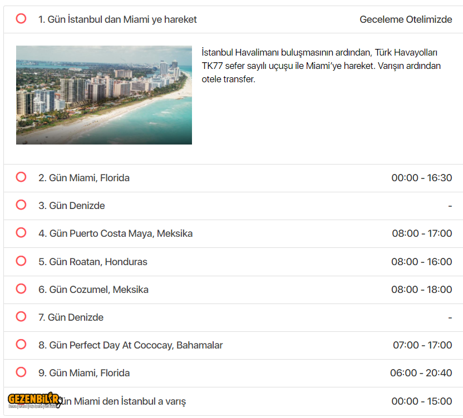
Task: Collapse the "1. Gün İstanbul dan Miami ye hareket" title
Action: tap(117, 19)
